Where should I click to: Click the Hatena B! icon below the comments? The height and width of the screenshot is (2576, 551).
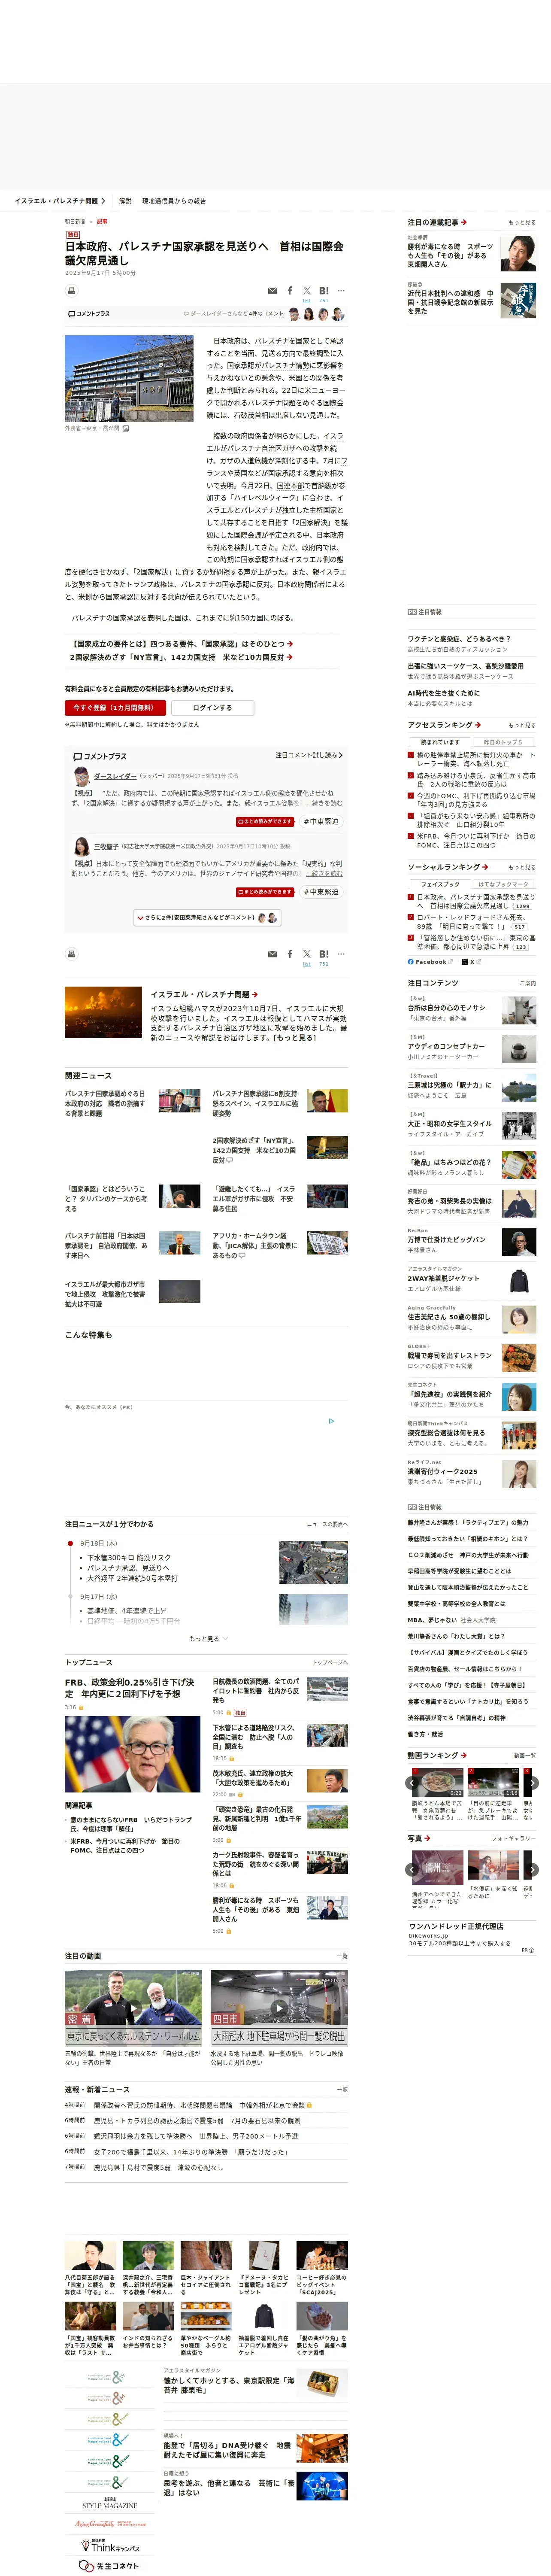(324, 954)
